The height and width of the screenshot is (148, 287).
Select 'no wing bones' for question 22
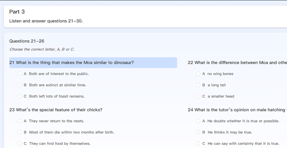[x=198, y=74]
